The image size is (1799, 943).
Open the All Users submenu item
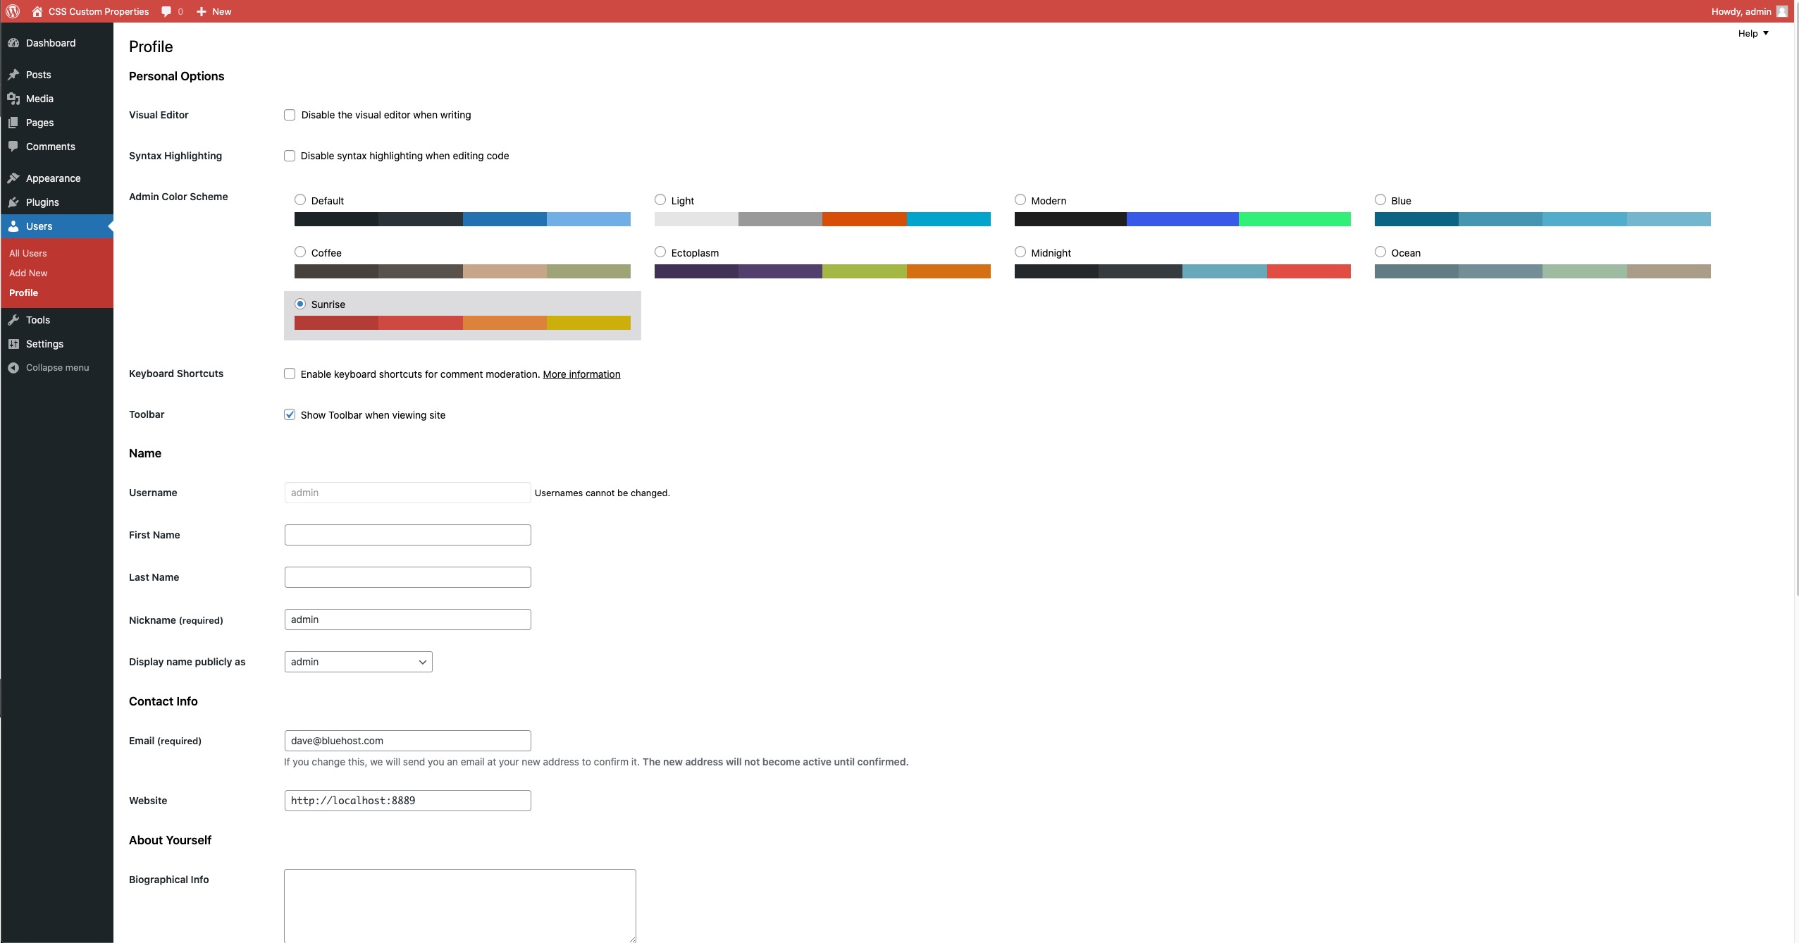28,252
